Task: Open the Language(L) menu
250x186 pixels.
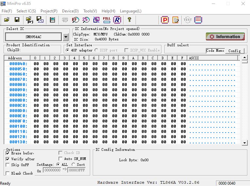Action: 131,11
